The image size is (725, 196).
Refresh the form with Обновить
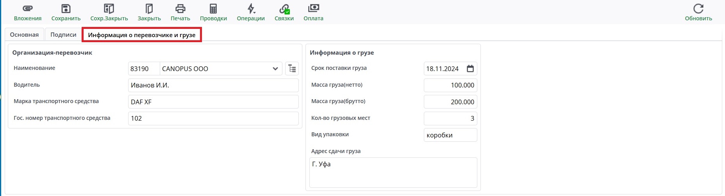[x=698, y=9]
